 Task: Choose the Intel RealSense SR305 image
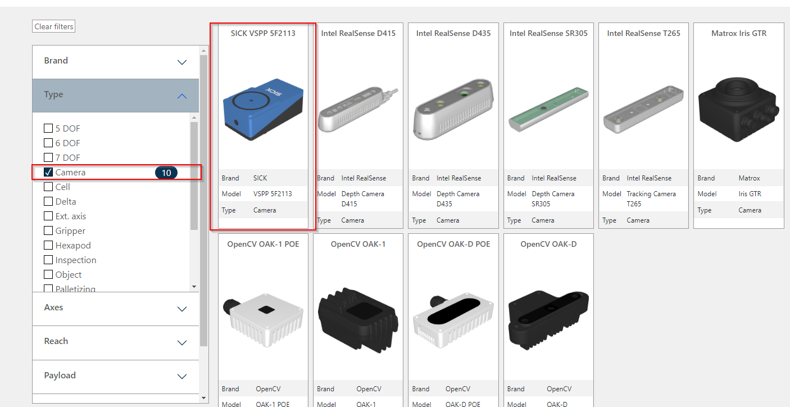coord(548,110)
